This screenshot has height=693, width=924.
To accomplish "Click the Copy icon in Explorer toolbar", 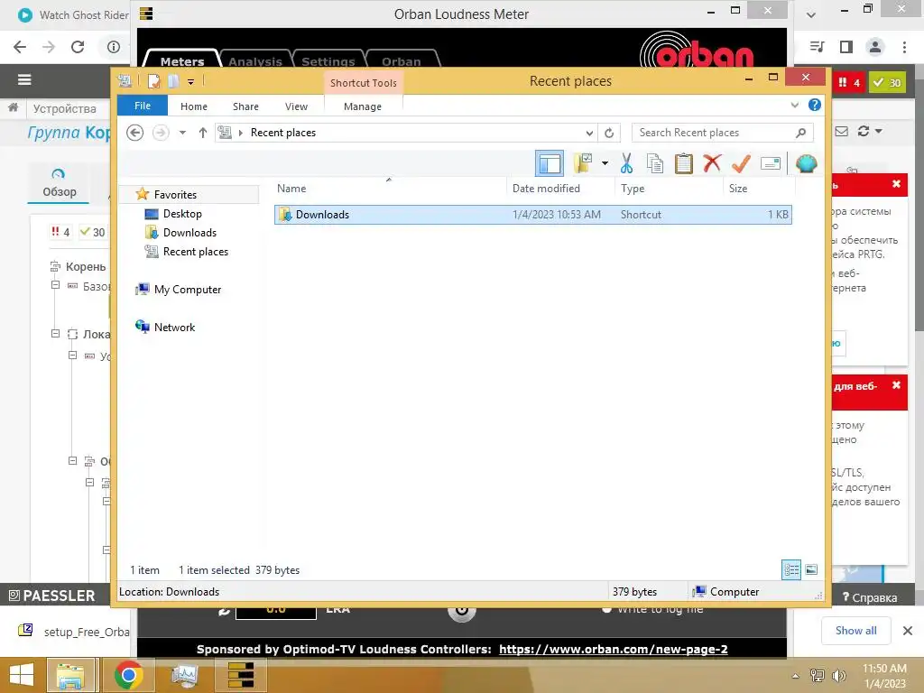I will (x=655, y=163).
